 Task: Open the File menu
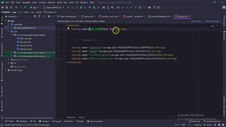pyautogui.click(x=7, y=2)
